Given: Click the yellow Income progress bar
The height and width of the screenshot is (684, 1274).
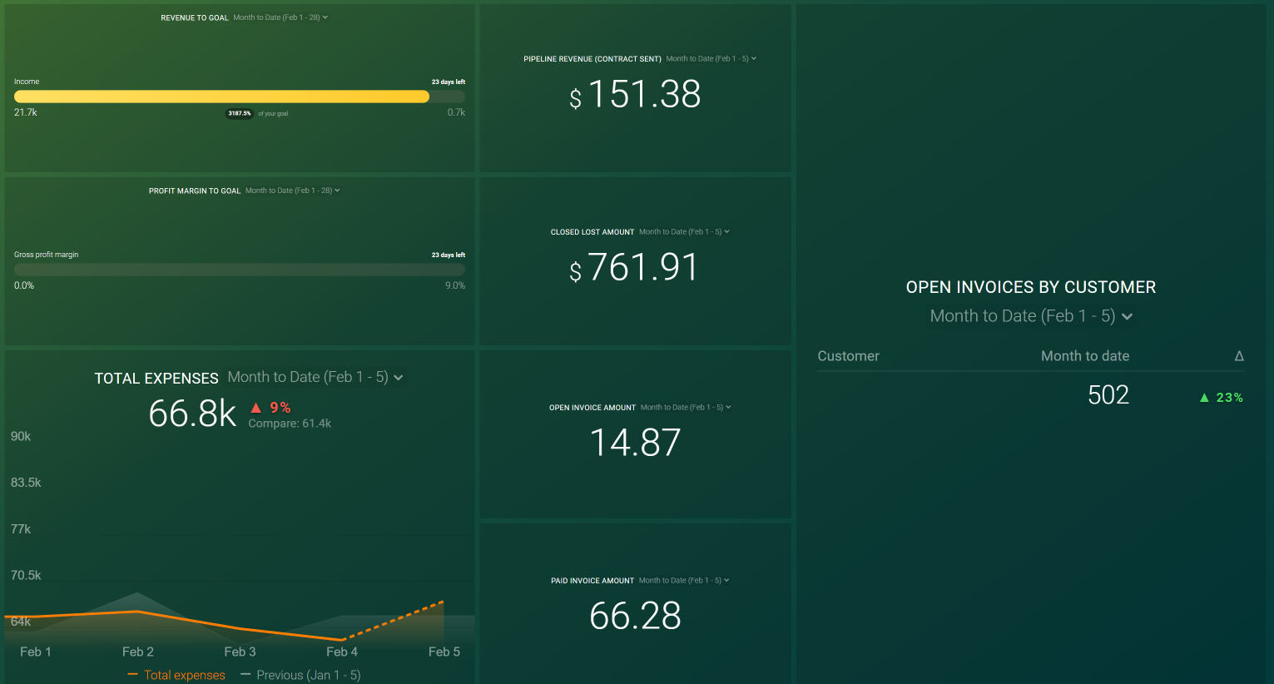Looking at the screenshot, I should point(221,97).
